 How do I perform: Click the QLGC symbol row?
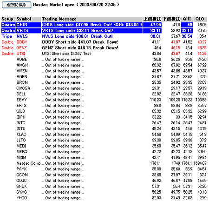click(22, 181)
